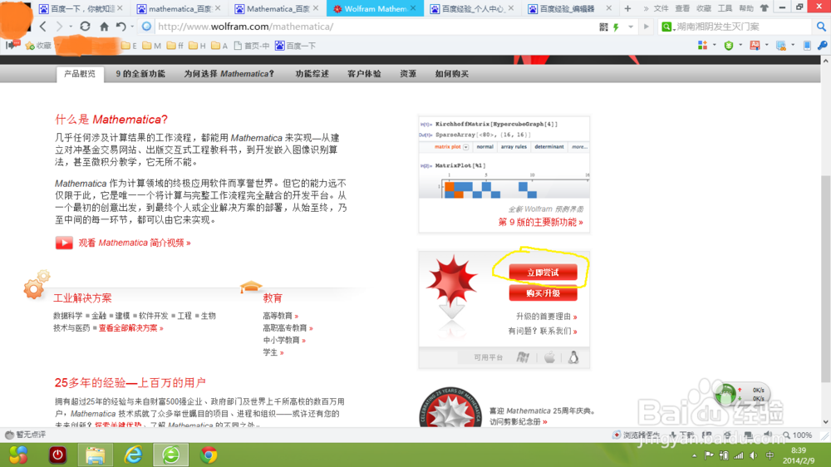Screen dimensions: 831x467
Task: Click the green lightning speed-mode icon
Action: click(x=617, y=27)
